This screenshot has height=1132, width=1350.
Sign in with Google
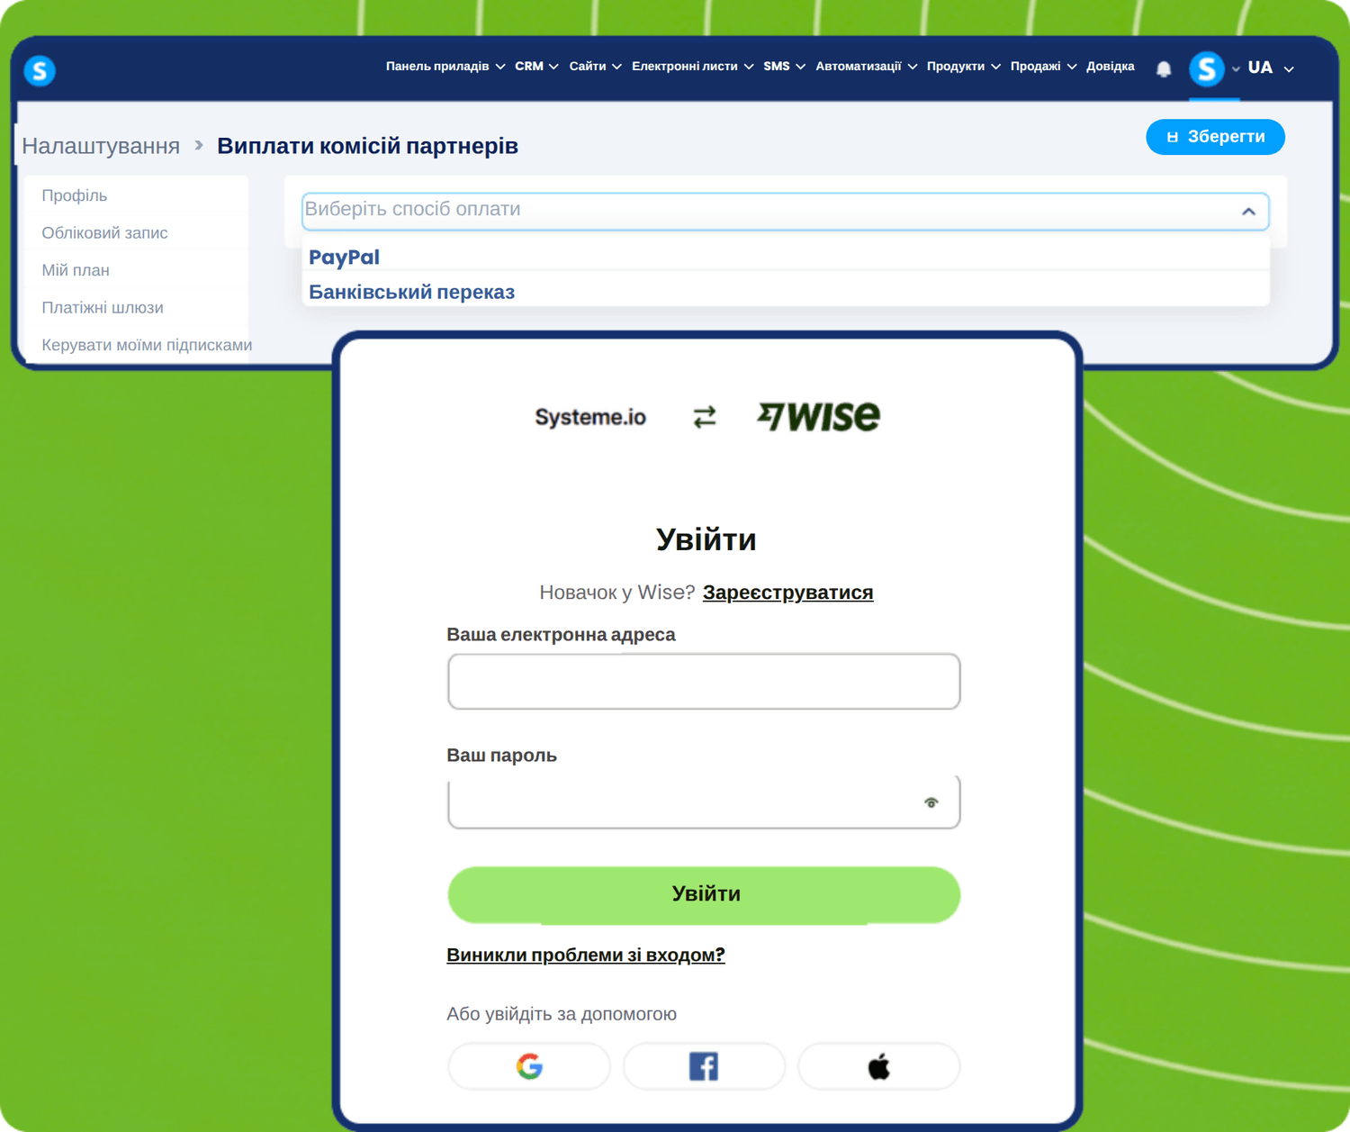point(529,1066)
